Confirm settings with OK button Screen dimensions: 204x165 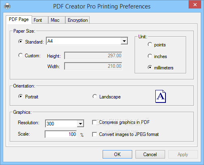click(x=117, y=155)
